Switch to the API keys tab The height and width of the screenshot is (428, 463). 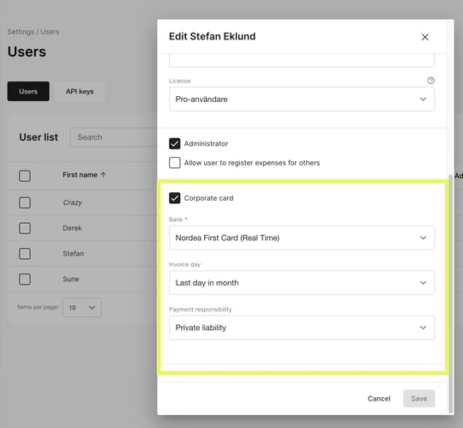pos(80,91)
